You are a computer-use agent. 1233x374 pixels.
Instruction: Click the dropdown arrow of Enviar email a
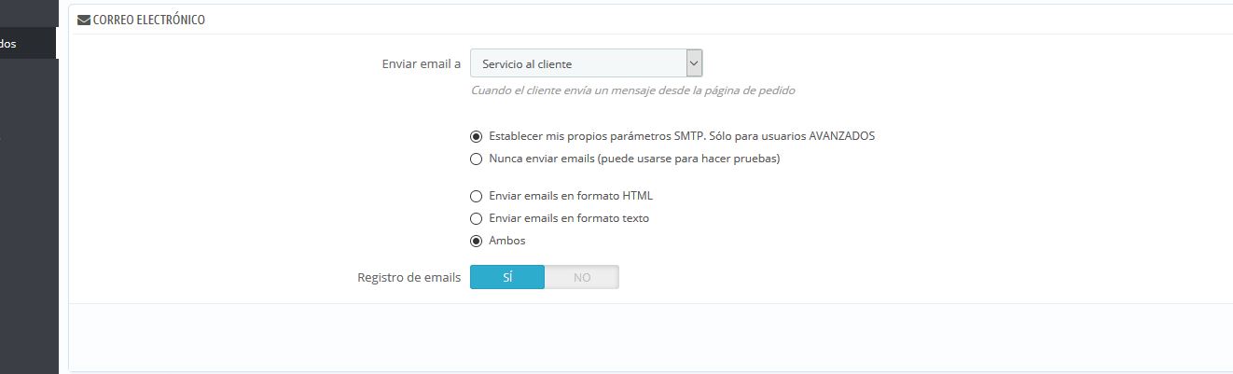pyautogui.click(x=693, y=63)
